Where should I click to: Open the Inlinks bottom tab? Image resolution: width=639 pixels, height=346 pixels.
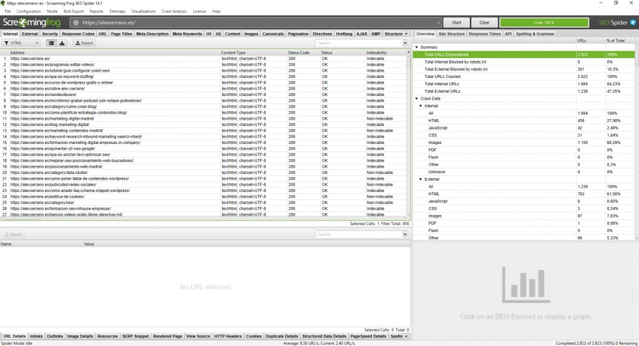tap(36, 336)
